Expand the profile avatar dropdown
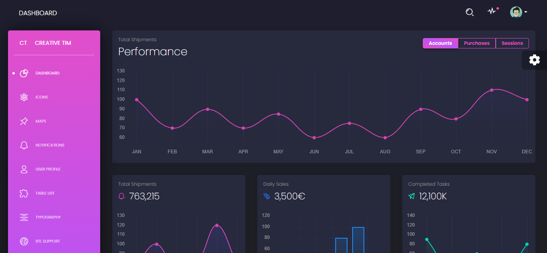The height and width of the screenshot is (253, 547). pos(517,12)
